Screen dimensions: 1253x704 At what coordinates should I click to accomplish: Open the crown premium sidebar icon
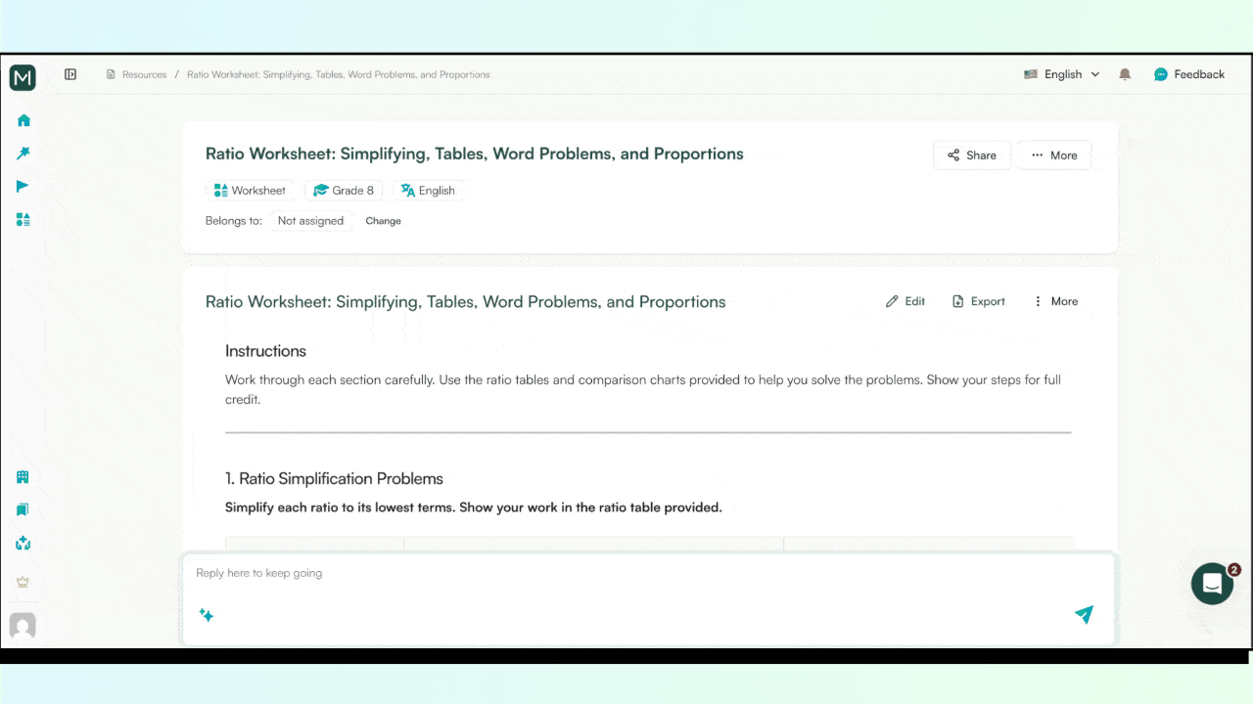click(23, 582)
